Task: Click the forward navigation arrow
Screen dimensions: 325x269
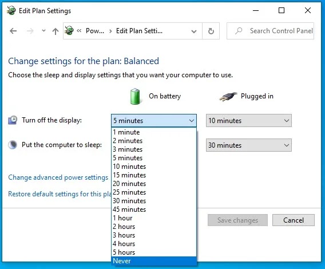Action: point(30,31)
